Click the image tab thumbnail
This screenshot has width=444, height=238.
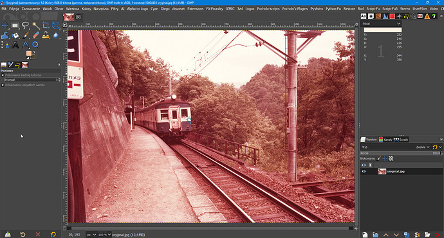68,17
